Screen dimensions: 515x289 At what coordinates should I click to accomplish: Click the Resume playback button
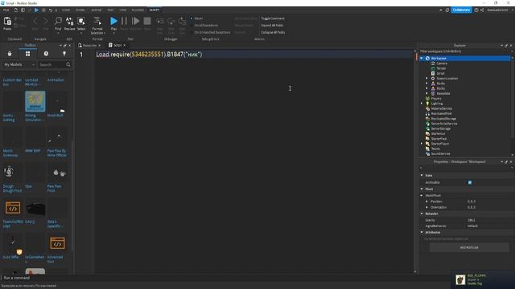coord(135,22)
